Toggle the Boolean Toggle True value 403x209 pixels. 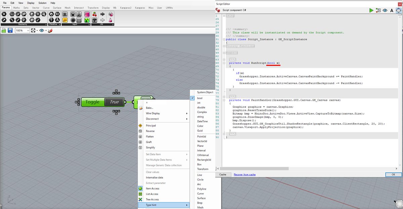114,102
